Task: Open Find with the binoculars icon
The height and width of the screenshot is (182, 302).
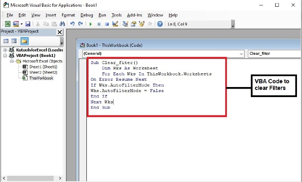Action: [x=62, y=24]
